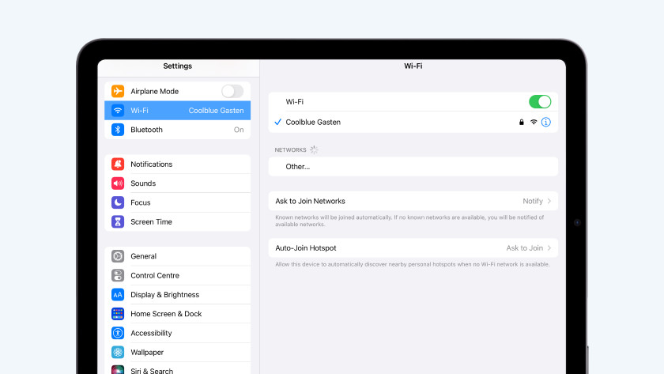Viewport: 664px width, 374px height.
Task: Expand Auto-Join Hotspot options
Action: 413,248
